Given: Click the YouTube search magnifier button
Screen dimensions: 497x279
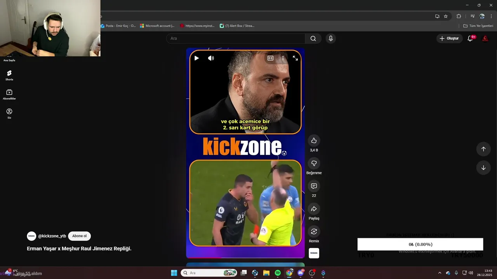Looking at the screenshot, I should click(313, 38).
